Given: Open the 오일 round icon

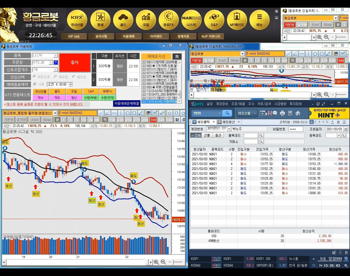Looking at the screenshot, I should click(x=146, y=20).
